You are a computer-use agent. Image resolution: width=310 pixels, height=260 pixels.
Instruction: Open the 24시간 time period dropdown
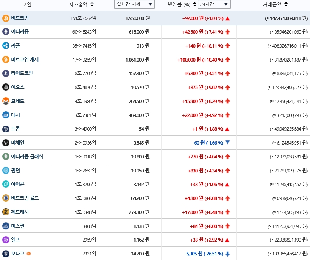coord(214,4)
